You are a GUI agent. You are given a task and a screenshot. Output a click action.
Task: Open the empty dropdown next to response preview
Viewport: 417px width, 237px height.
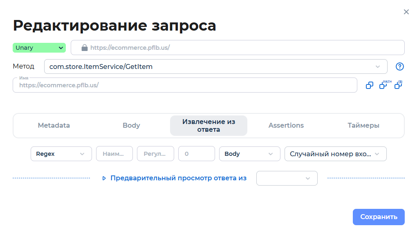(x=287, y=178)
